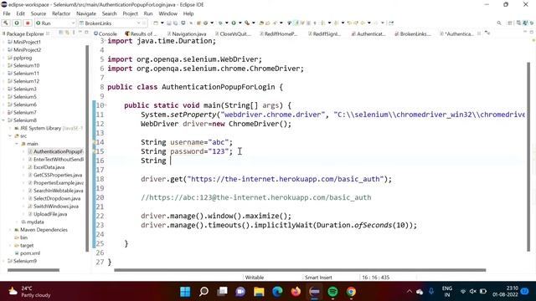Viewport: 536px width, 301px height.
Task: Select MiniProject1 in Package Explorer
Action: point(27,42)
